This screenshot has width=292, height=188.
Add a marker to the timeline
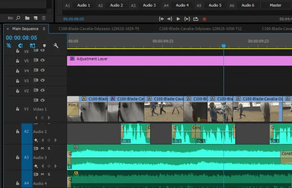[x=44, y=45]
